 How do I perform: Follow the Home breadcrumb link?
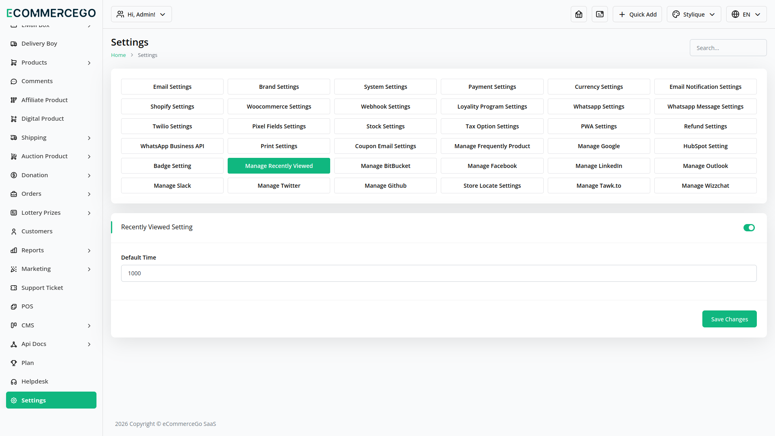point(118,55)
